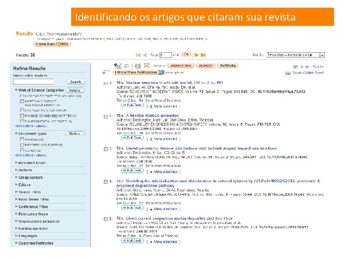346x259 pixels.
Task: Save results to RefWorks
Action: point(228,65)
